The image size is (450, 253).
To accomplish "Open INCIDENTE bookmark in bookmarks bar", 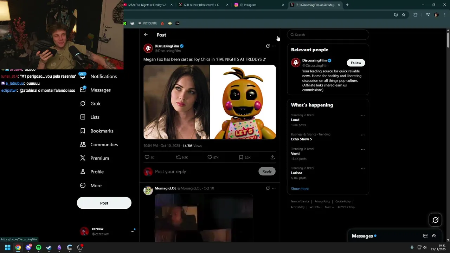I will click(147, 24).
